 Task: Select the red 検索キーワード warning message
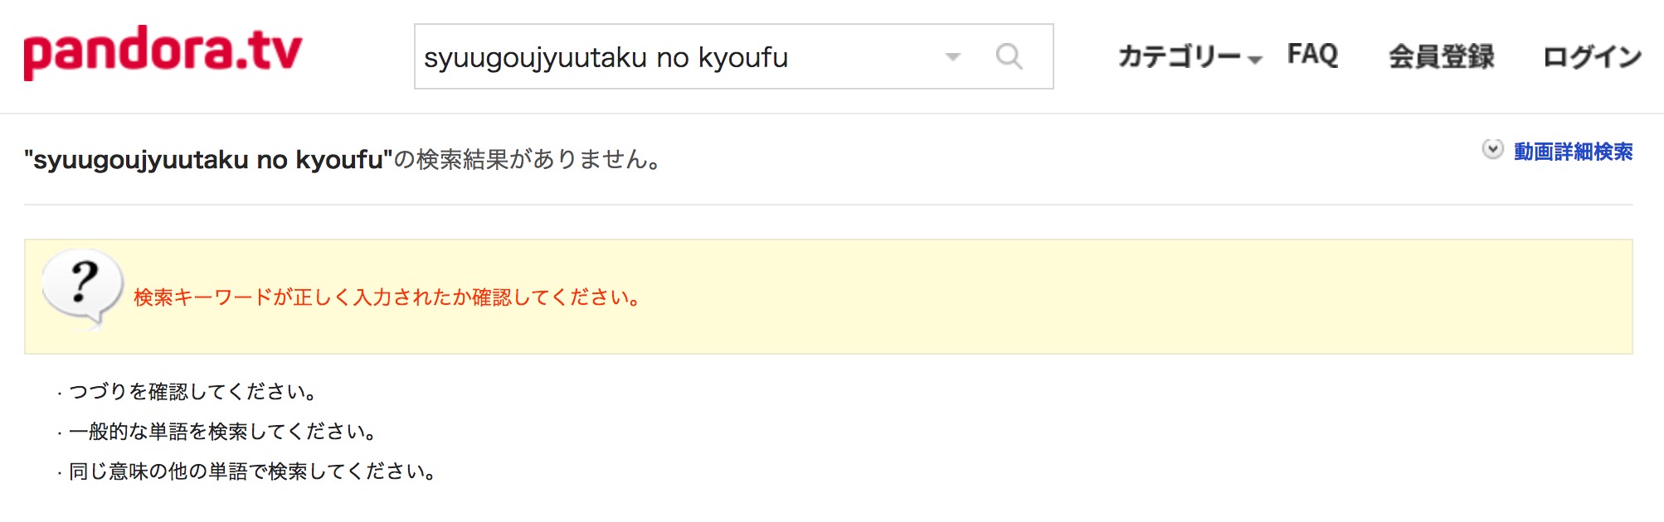click(387, 297)
